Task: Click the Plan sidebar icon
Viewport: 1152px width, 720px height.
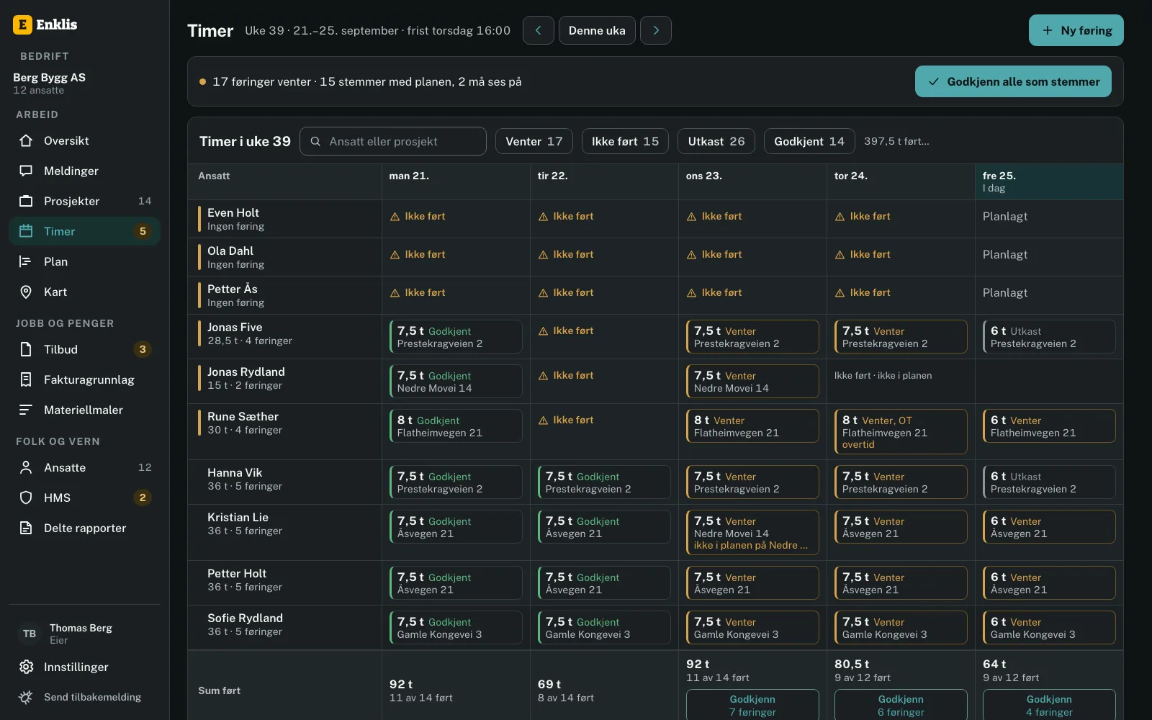Action: click(x=26, y=261)
